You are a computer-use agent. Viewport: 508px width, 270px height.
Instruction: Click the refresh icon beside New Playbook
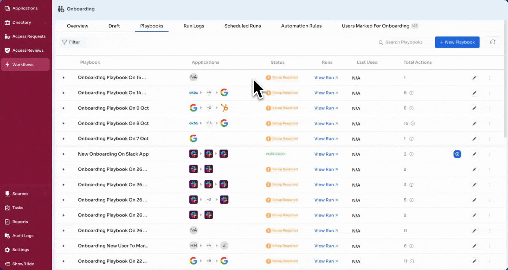coord(492,42)
